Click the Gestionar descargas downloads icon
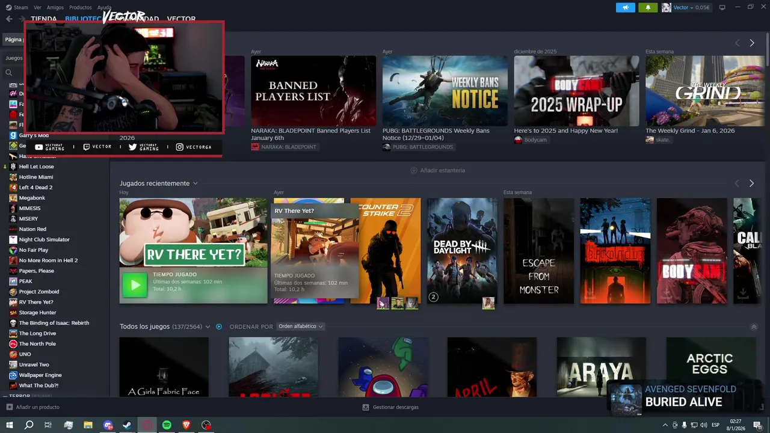 366,407
